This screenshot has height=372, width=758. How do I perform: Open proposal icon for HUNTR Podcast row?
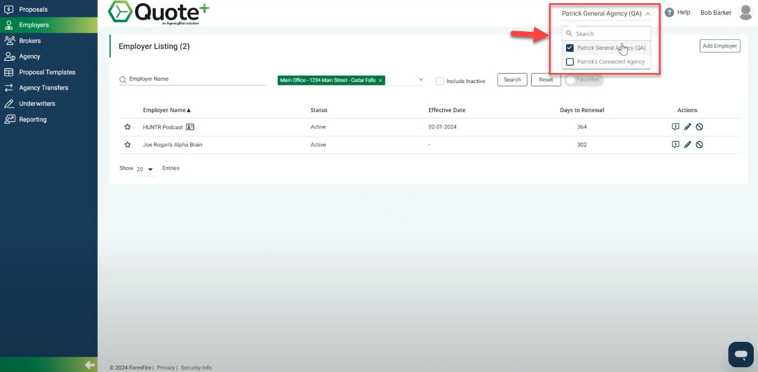[675, 127]
